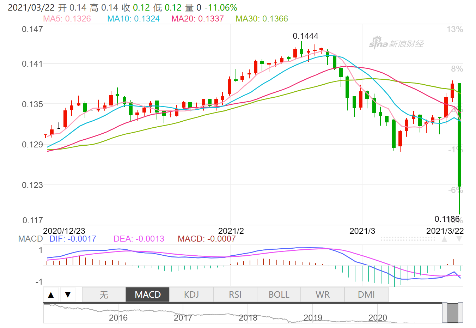Click the MACD: -0.0007 readout
Viewport: 476px width, 328px height.
pyautogui.click(x=207, y=239)
